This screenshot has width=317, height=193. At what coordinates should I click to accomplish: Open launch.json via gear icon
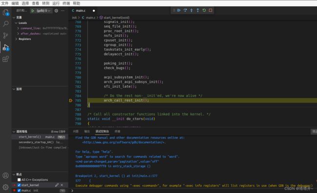point(56,11)
